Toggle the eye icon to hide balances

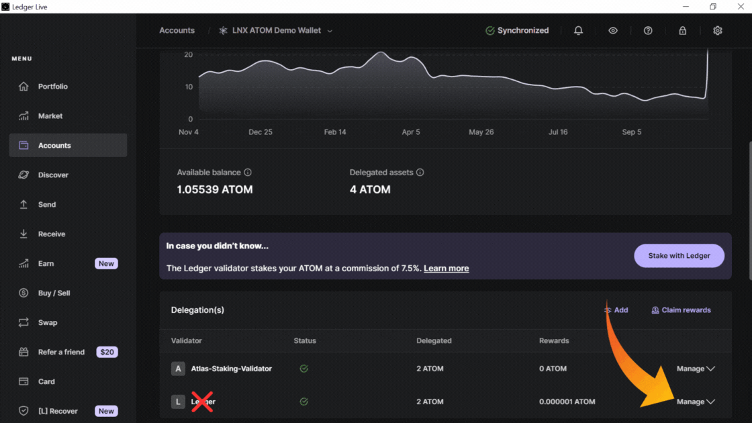613,31
